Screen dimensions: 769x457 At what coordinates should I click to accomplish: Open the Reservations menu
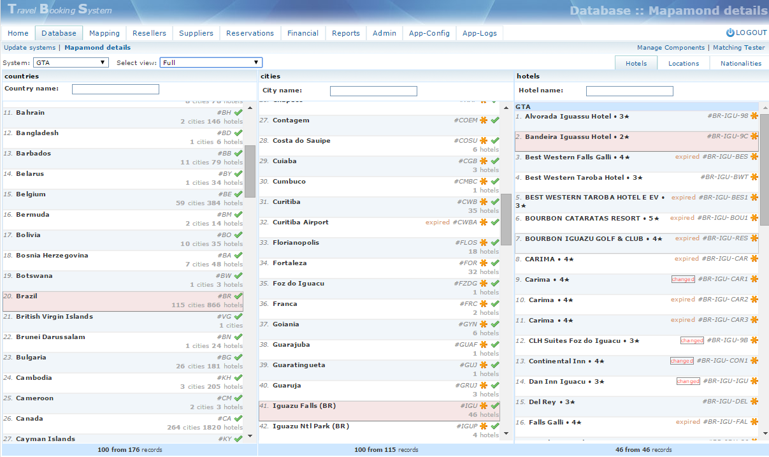pos(250,33)
